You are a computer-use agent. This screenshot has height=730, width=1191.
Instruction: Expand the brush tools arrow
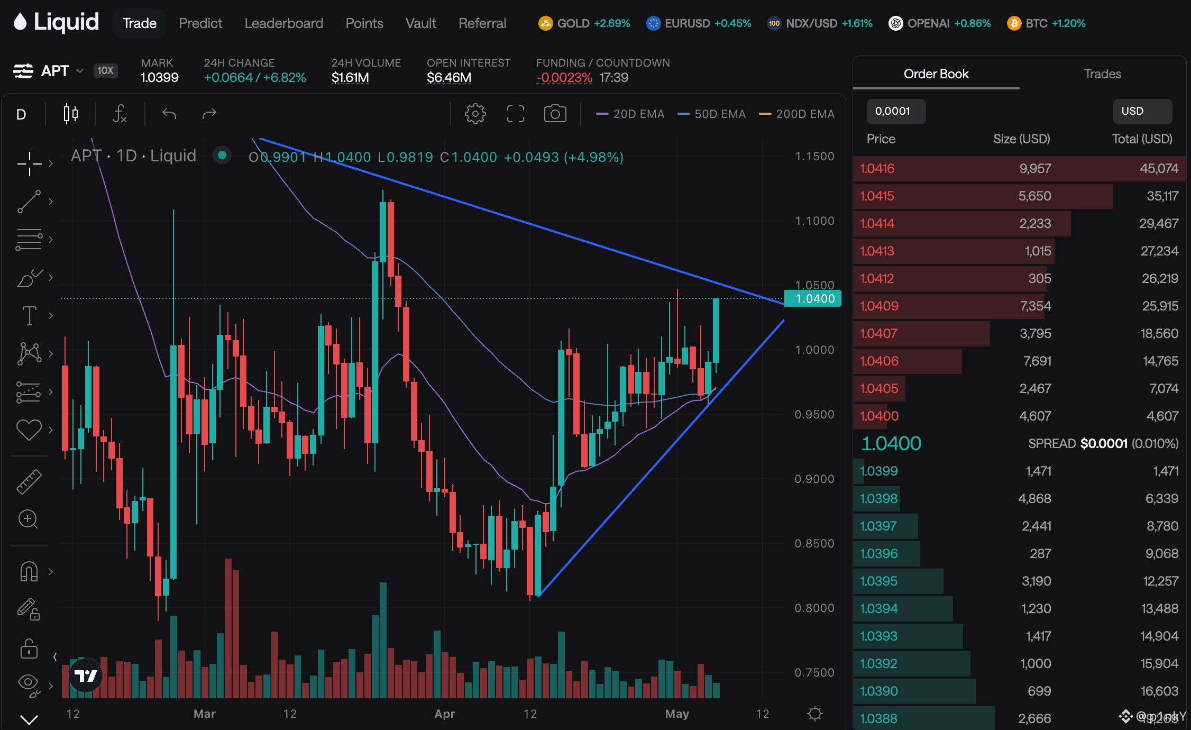pos(51,278)
